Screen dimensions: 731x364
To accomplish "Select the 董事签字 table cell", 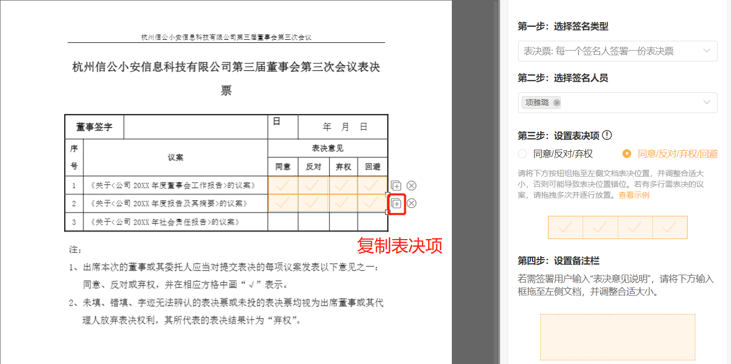I will (x=94, y=127).
